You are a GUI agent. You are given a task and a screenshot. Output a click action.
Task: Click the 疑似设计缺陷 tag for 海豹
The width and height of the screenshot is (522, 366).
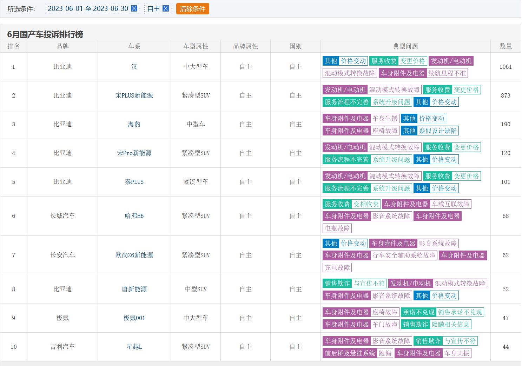438,131
